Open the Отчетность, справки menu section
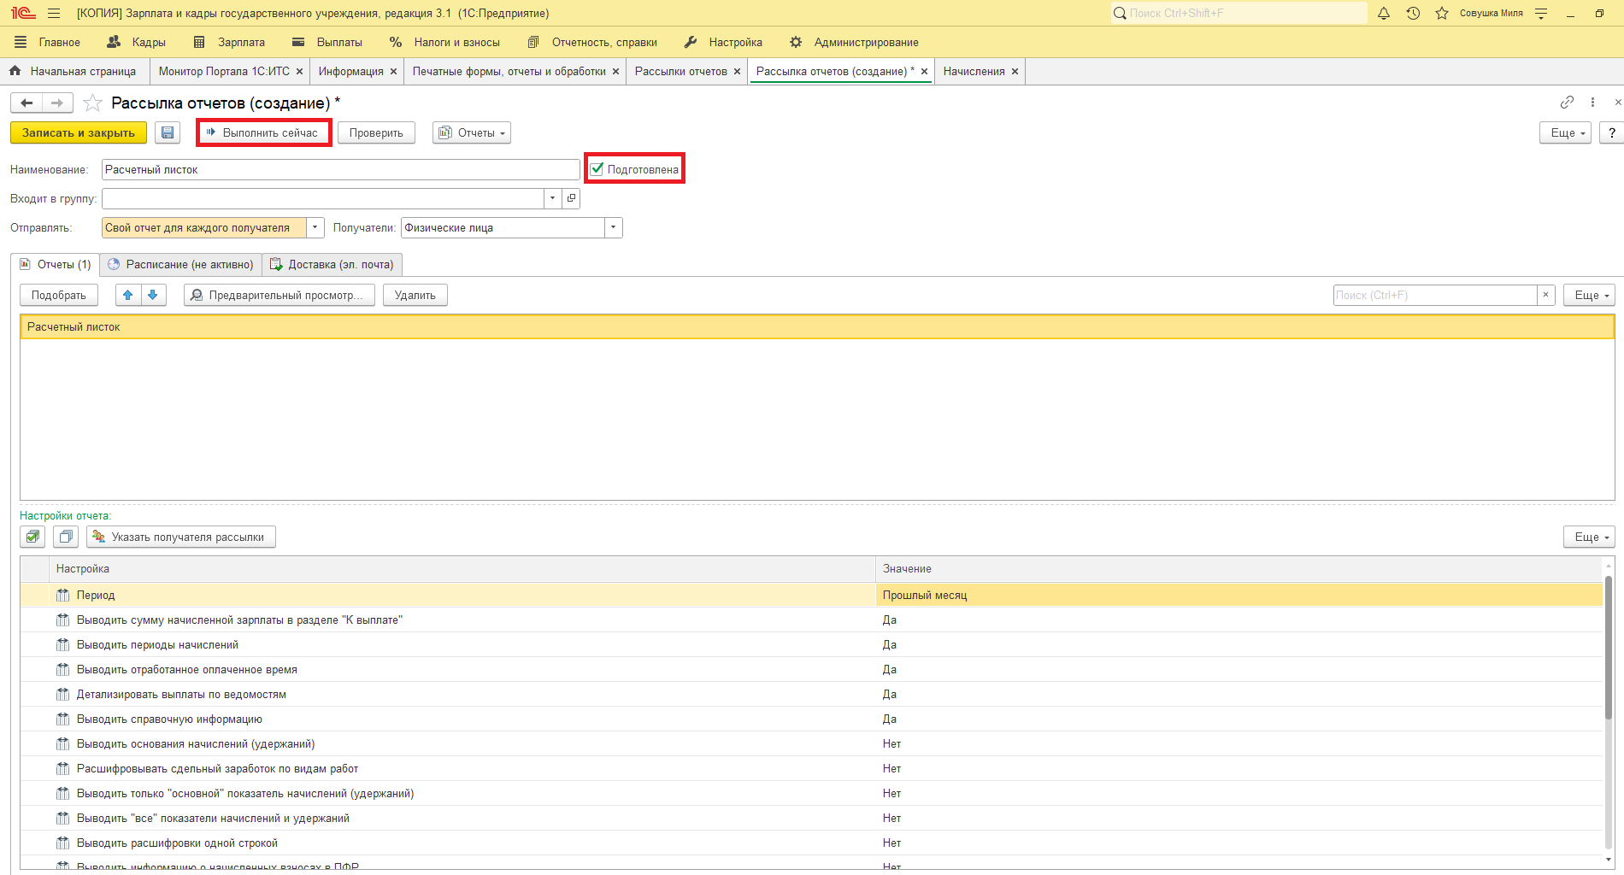The width and height of the screenshot is (1624, 875). pyautogui.click(x=592, y=42)
